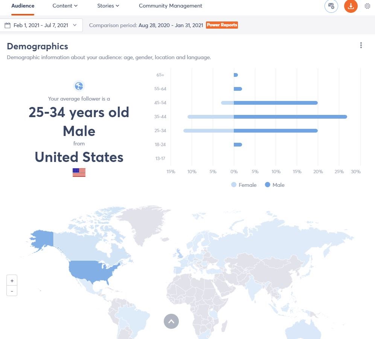Click the calendar icon in date picker
Viewport: 375px width, 339px height.
point(8,25)
